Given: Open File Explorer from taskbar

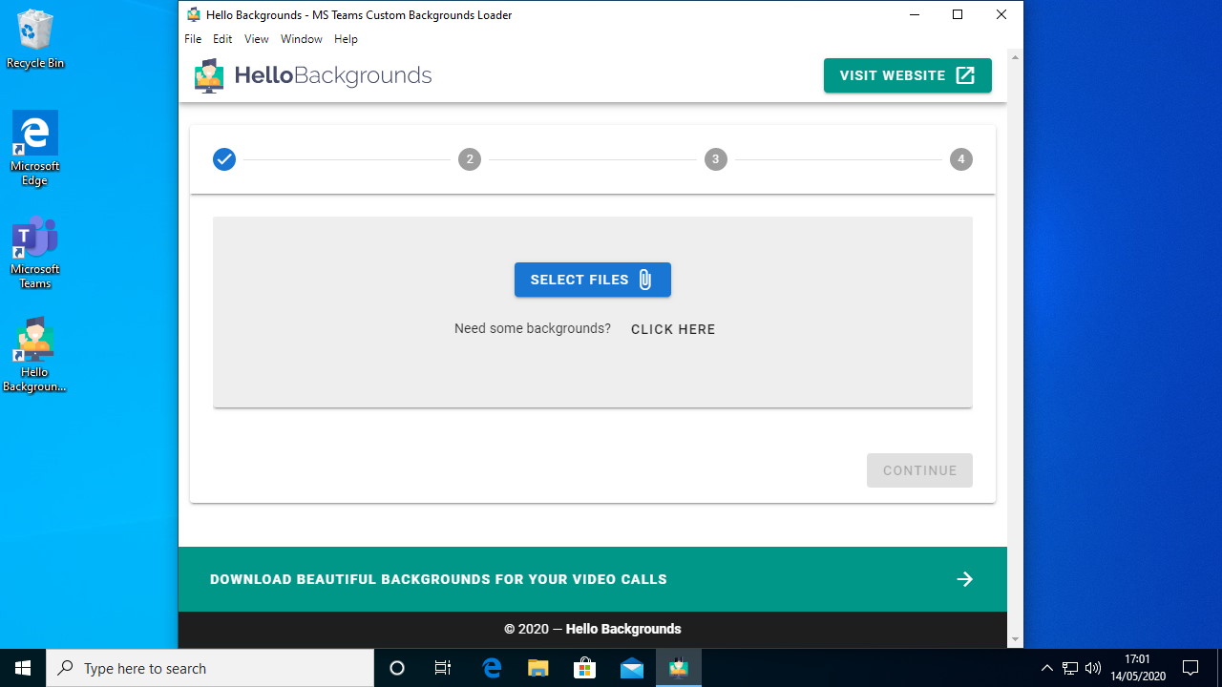Looking at the screenshot, I should pyautogui.click(x=538, y=668).
